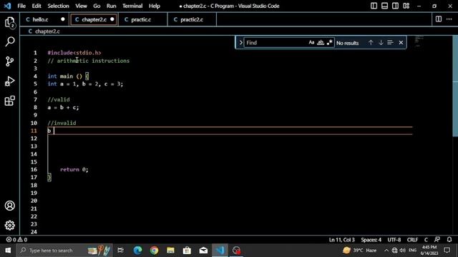
Task: Open the Accounts menu icon
Action: (9, 206)
